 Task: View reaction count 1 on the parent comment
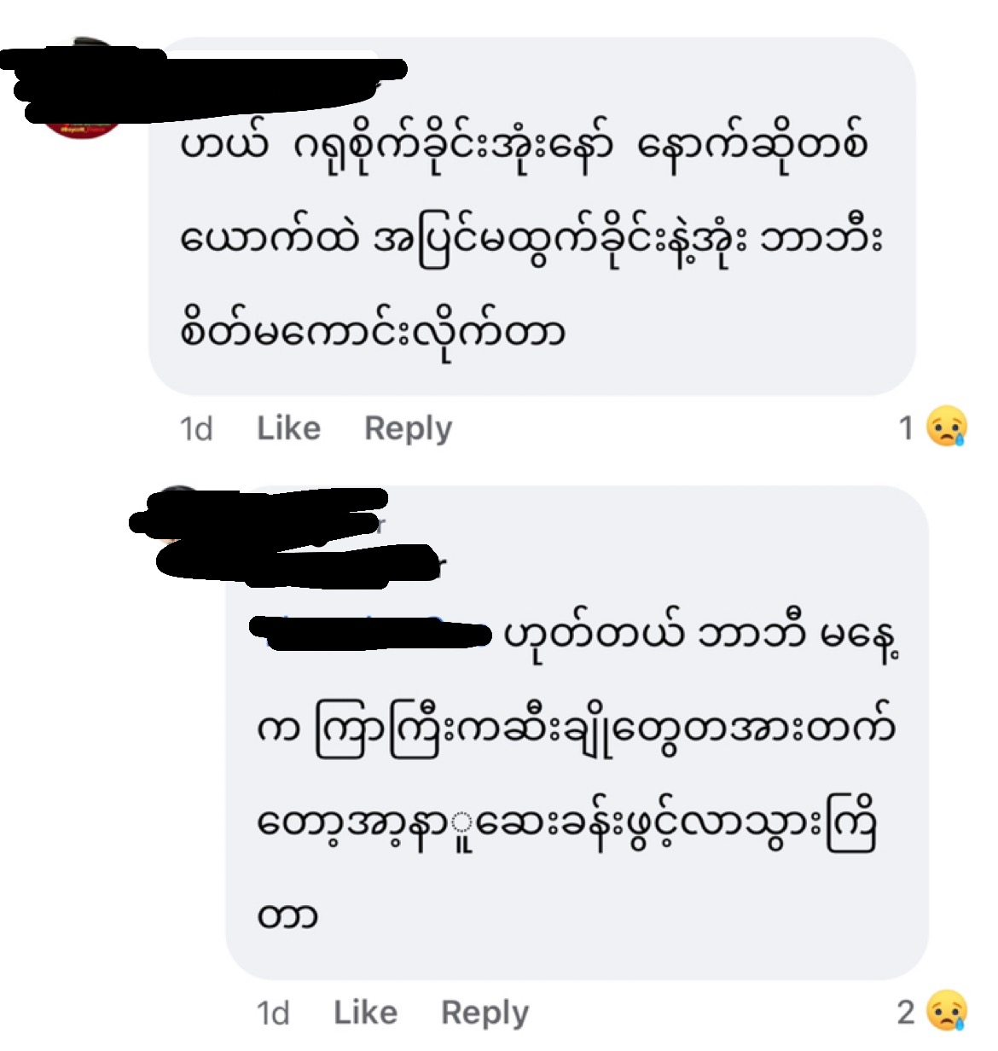[x=906, y=427]
